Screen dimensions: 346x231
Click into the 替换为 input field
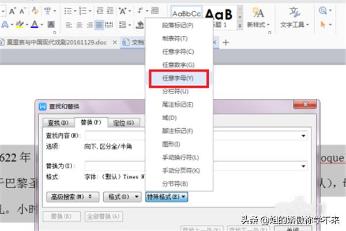coord(196,166)
